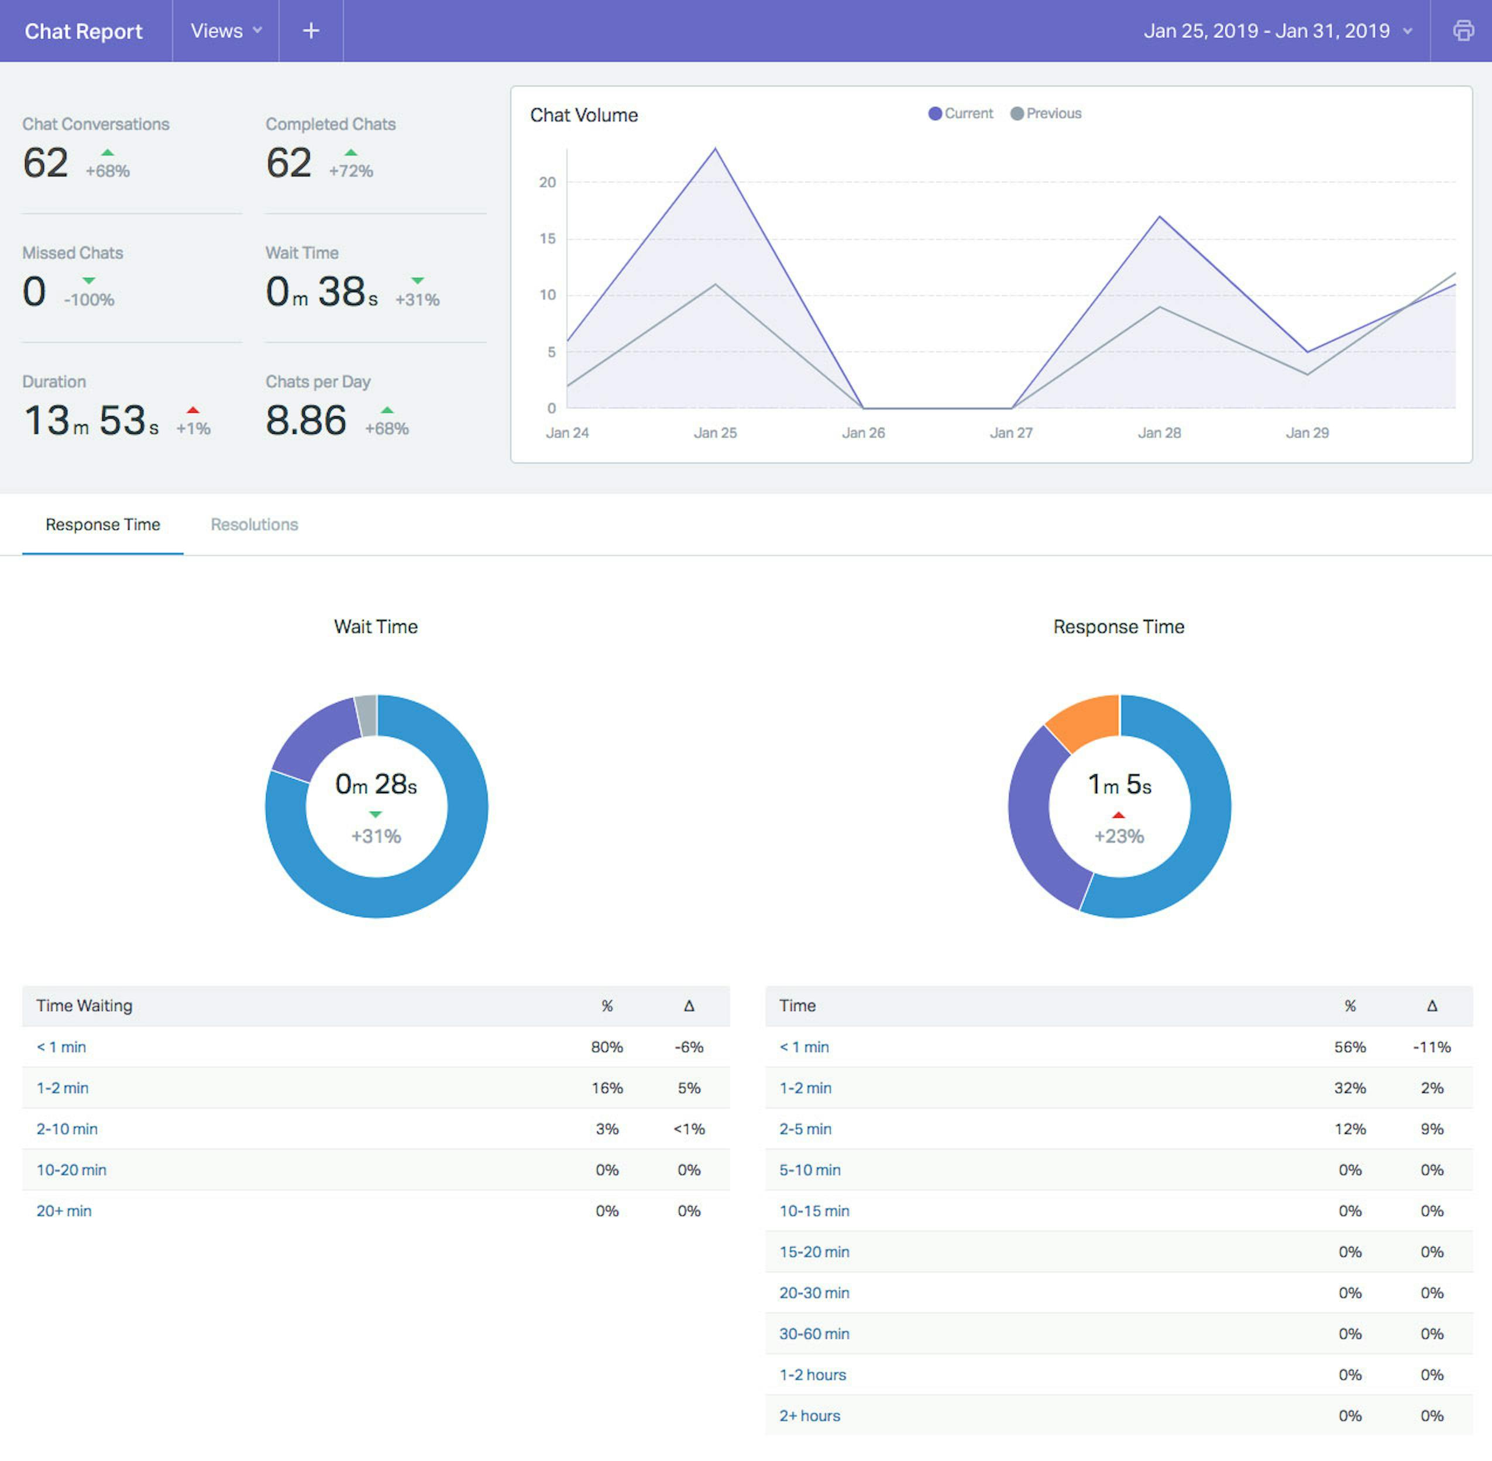Image resolution: width=1492 pixels, height=1461 pixels.
Task: Click the Jan 25 peak on Chat Volume
Action: 716,149
